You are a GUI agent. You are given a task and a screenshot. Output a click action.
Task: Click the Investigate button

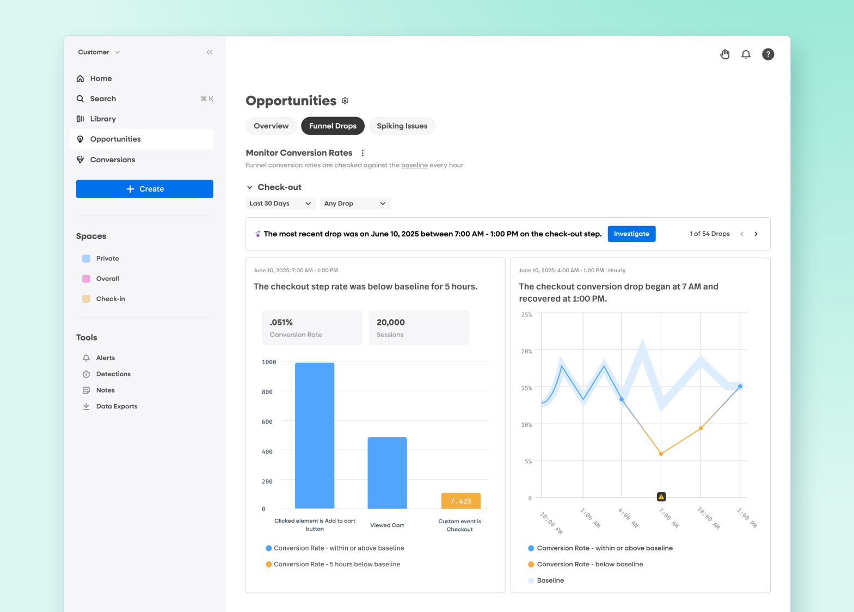click(x=631, y=234)
